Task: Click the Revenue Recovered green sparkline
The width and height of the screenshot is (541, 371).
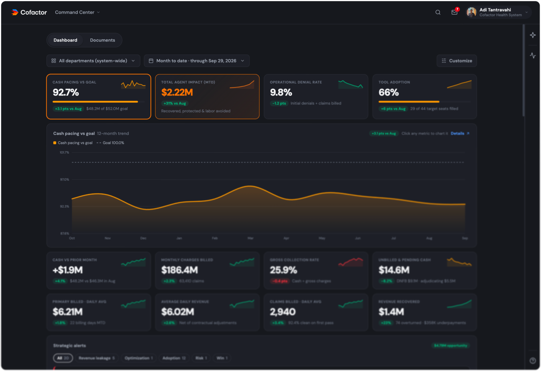Action: (459, 304)
